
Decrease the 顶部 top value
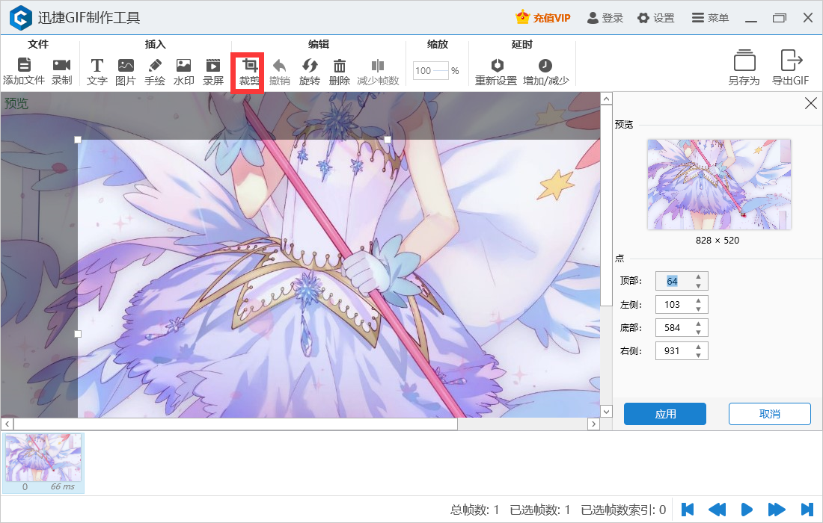click(699, 285)
